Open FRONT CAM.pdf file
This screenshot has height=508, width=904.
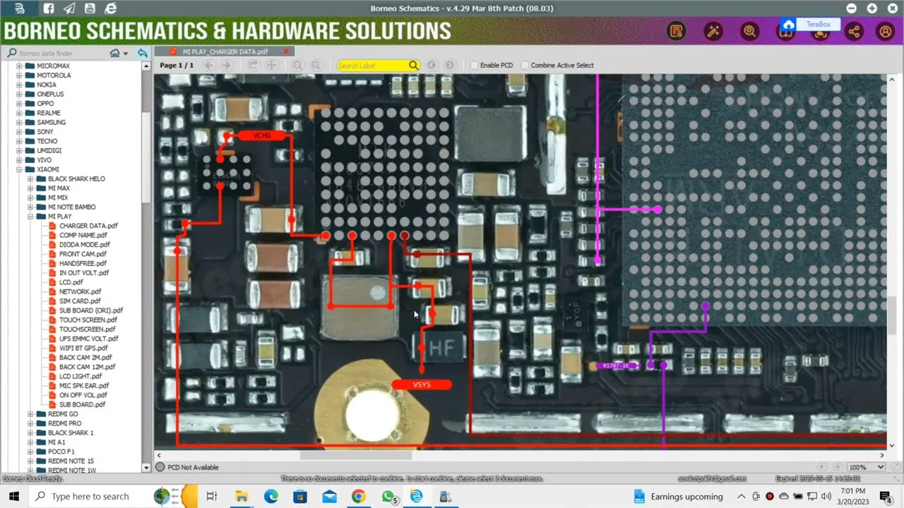point(83,254)
